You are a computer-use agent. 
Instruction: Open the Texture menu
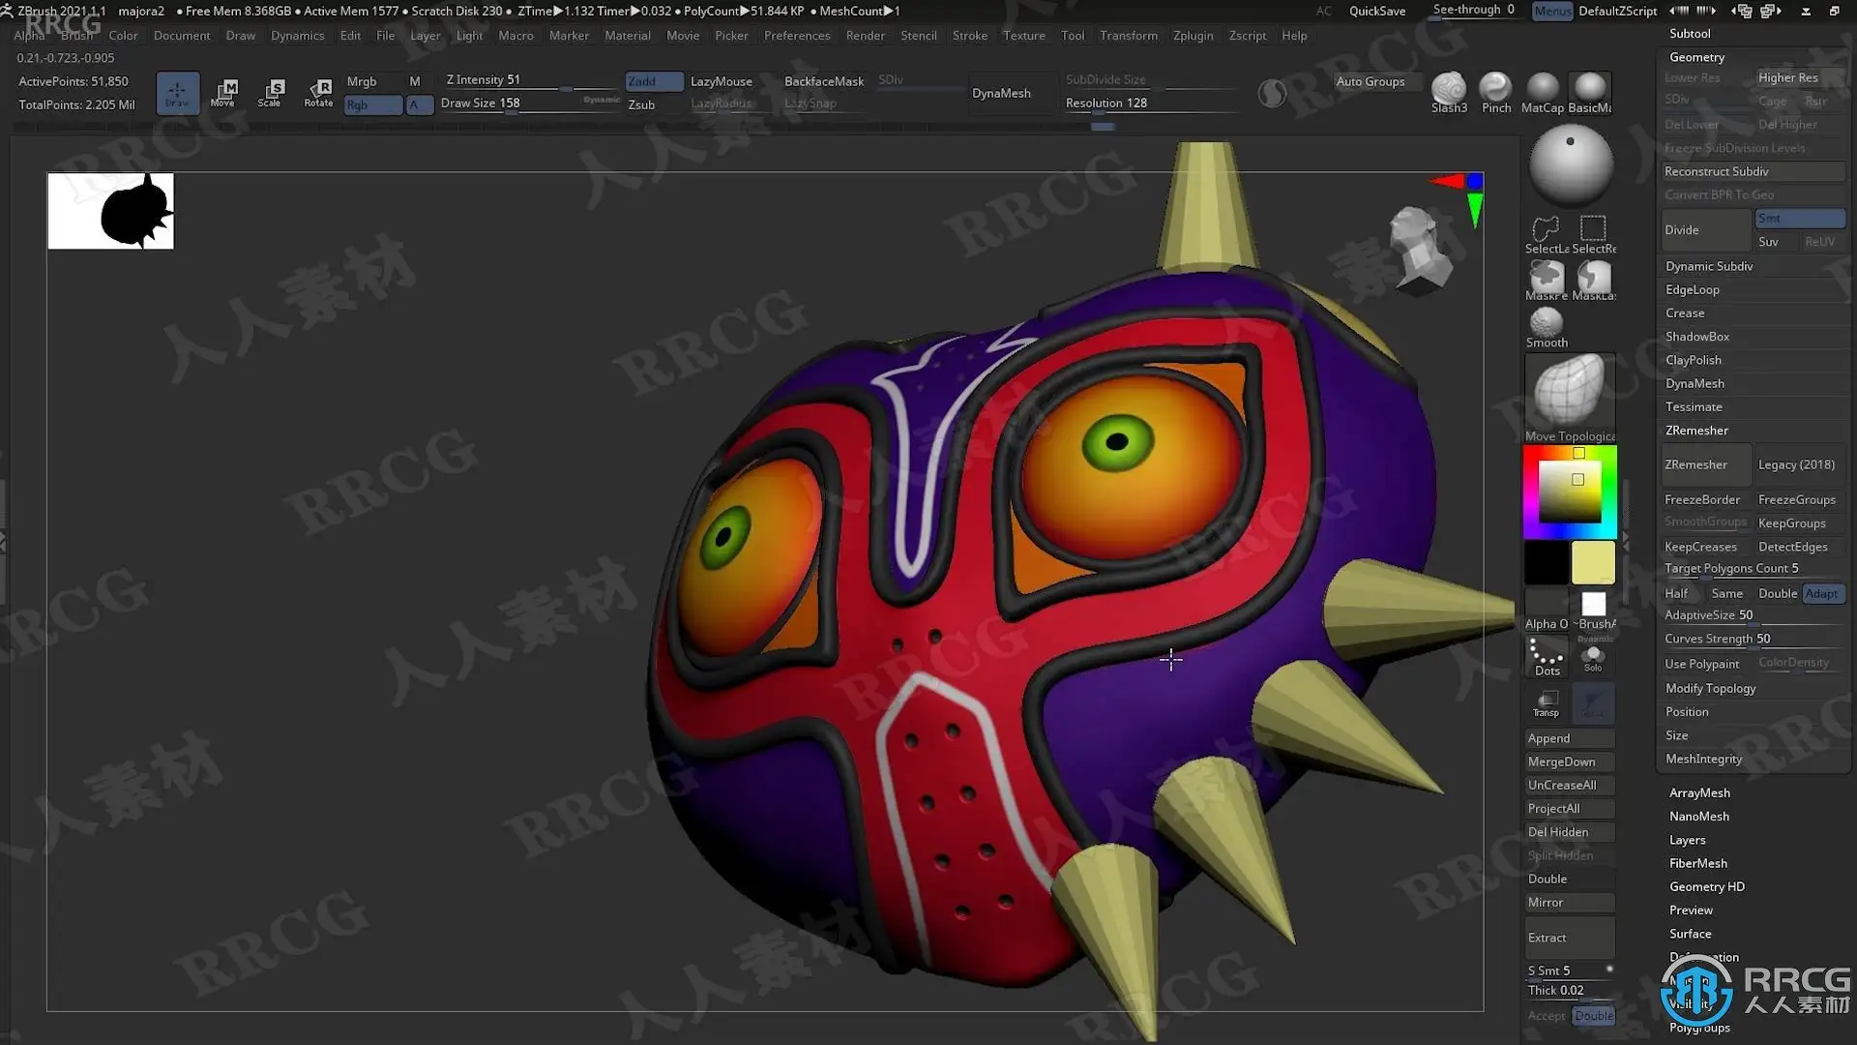pos(1024,36)
